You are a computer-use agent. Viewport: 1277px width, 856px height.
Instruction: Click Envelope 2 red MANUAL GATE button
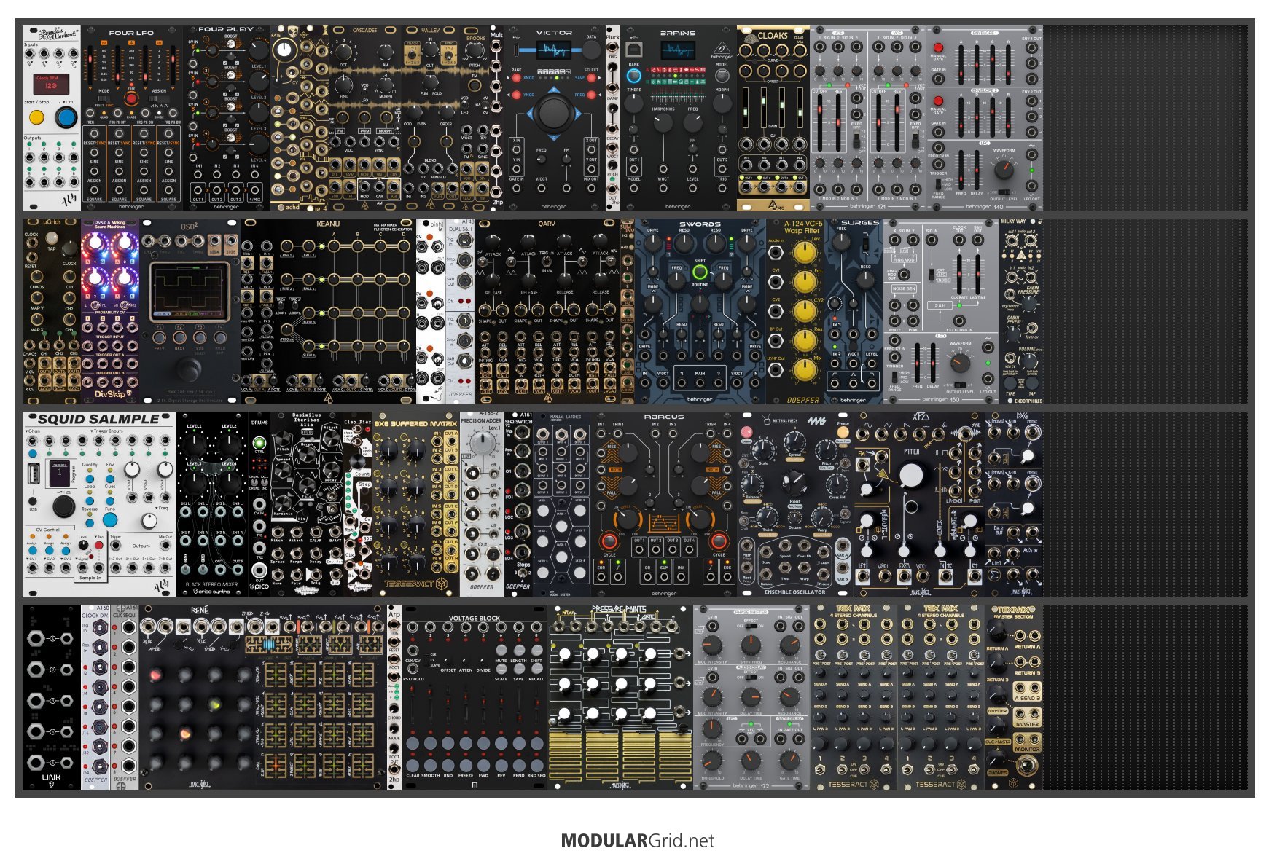(x=938, y=101)
